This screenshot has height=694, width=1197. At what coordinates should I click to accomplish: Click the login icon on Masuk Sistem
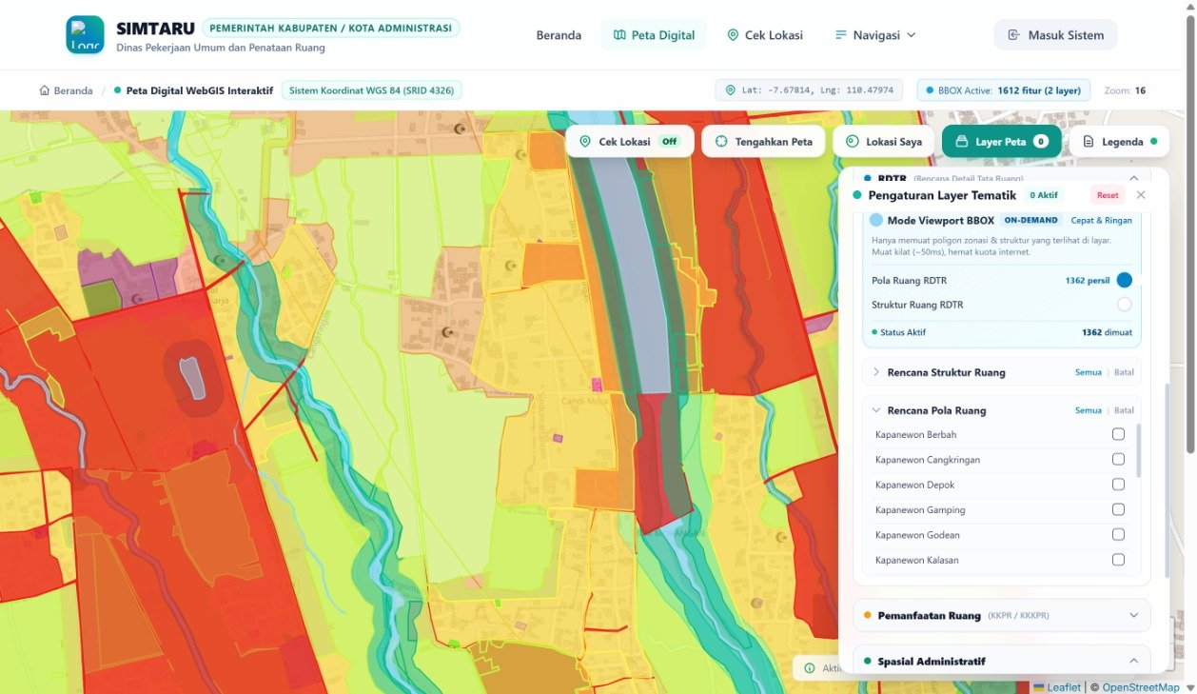pos(1013,35)
